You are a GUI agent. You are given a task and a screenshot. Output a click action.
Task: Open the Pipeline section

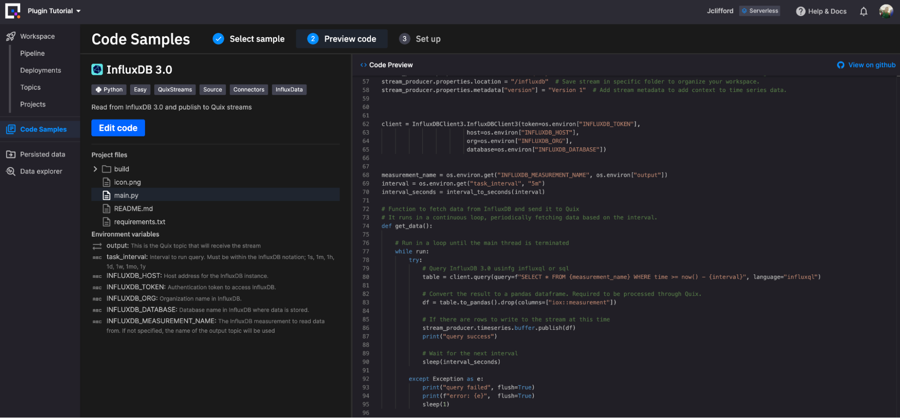[x=32, y=53]
